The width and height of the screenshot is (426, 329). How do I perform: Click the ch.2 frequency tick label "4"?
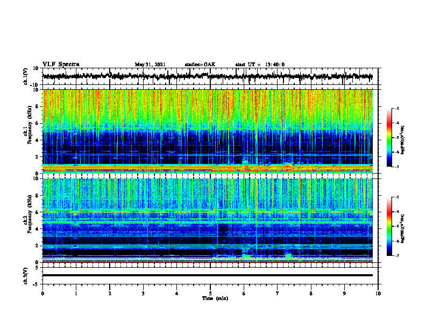coord(37,229)
